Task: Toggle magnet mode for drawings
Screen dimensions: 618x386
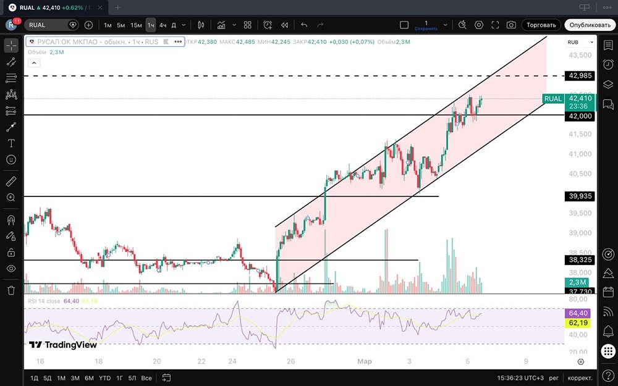Action: coord(11,220)
